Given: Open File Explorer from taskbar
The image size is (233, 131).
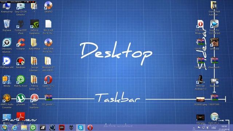Looking at the screenshot, I should pos(24,128).
